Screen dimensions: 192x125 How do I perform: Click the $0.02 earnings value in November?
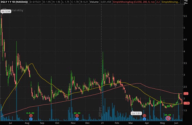coord(77,113)
